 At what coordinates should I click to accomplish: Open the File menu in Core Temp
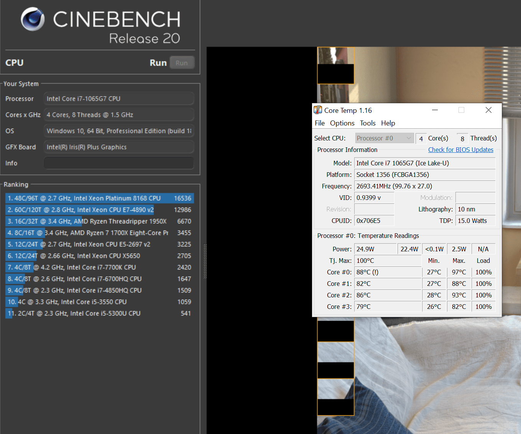(319, 123)
